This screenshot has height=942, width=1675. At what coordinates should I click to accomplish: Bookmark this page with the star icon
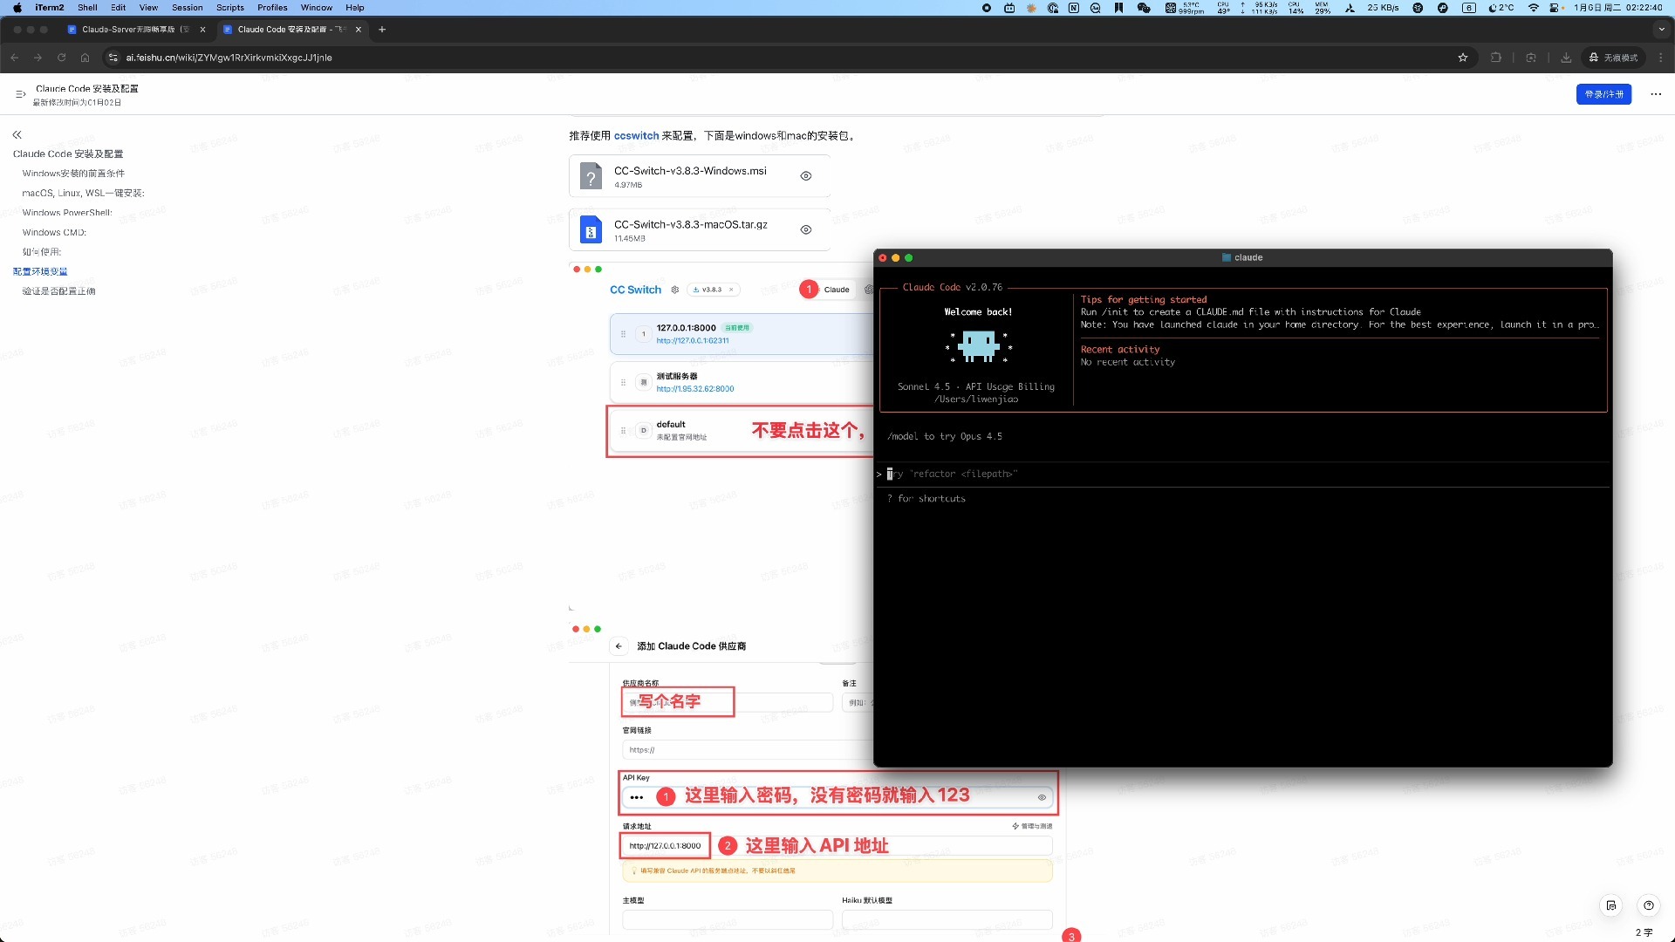pyautogui.click(x=1463, y=58)
